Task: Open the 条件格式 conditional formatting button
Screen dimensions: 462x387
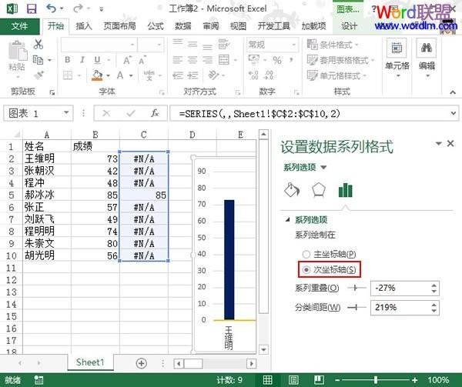Action: click(x=338, y=45)
